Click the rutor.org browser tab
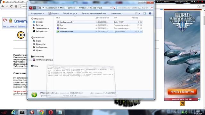 [14, 2]
